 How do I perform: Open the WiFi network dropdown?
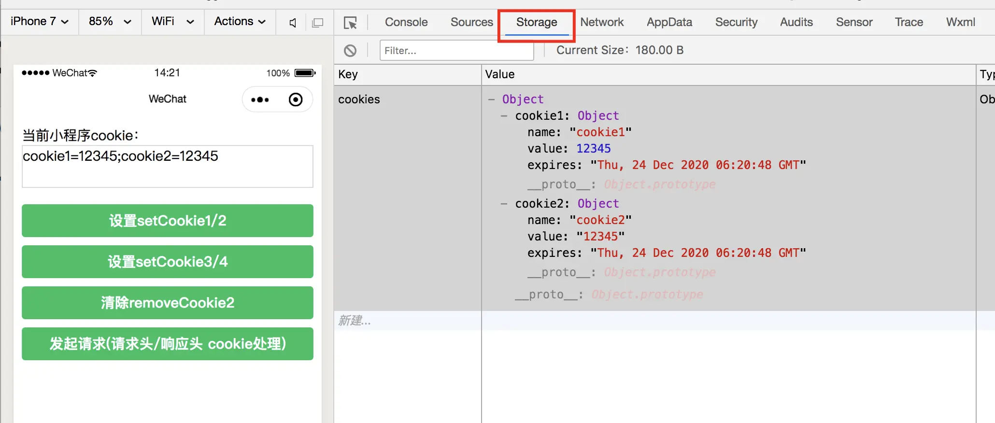pos(173,22)
